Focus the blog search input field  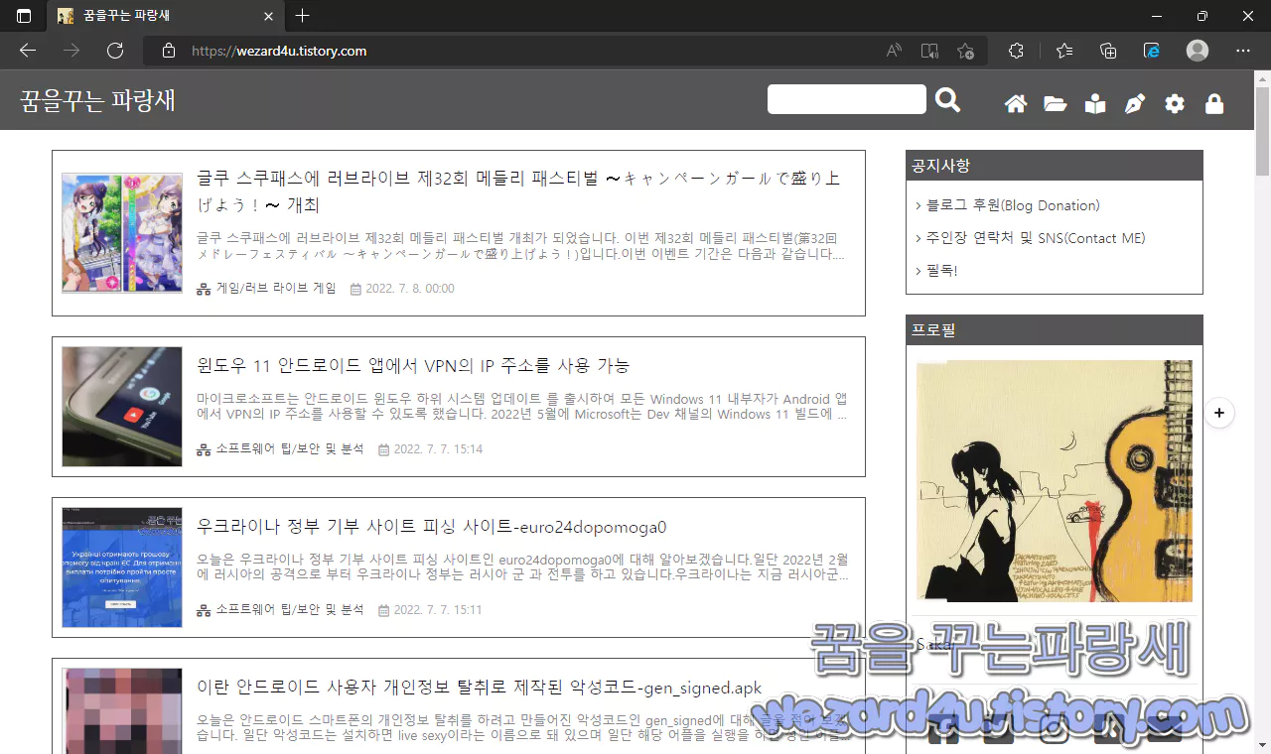(x=847, y=99)
